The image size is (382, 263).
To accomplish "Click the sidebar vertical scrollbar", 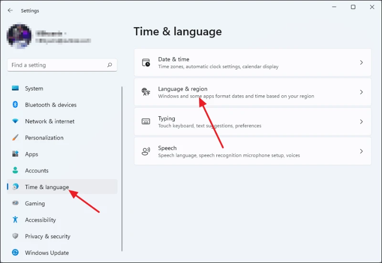I will click(x=122, y=169).
